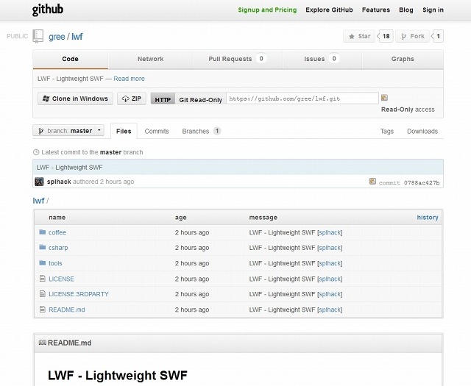The image size is (471, 386).
Task: Click the lwf breadcrumb link
Action: coord(38,201)
